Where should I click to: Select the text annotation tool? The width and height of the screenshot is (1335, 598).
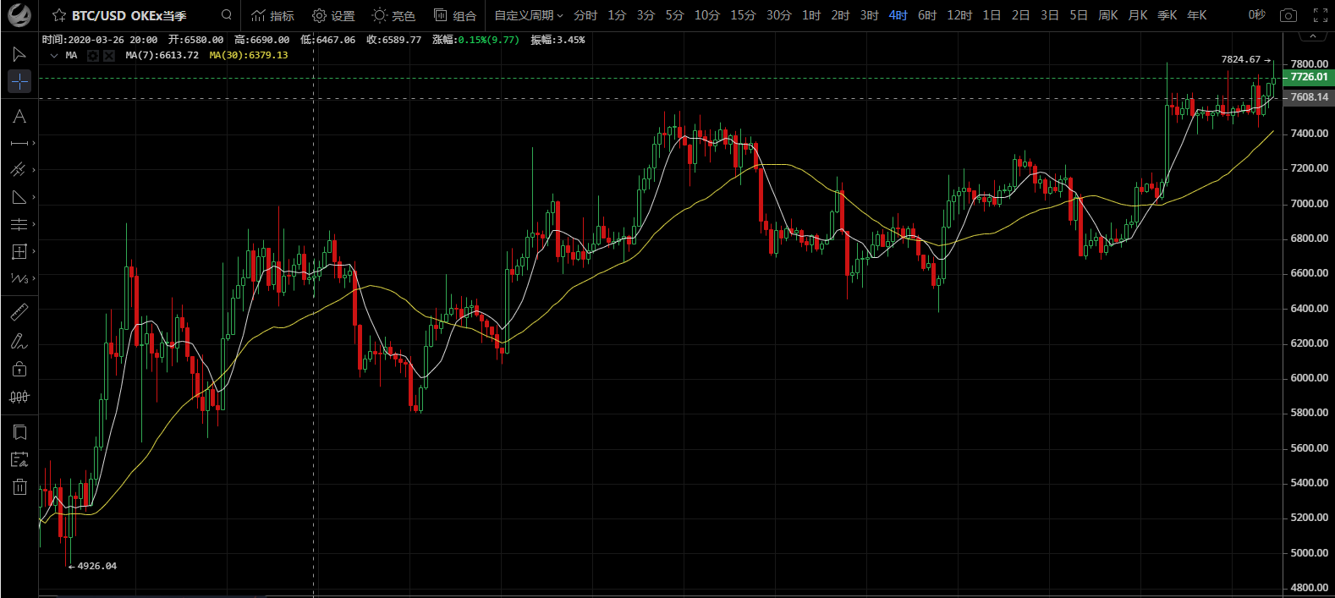[x=19, y=117]
